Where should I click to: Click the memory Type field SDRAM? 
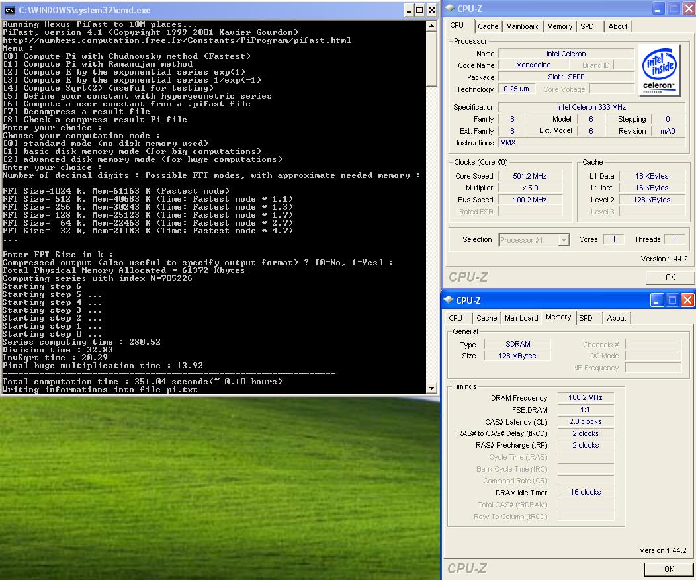coord(517,344)
